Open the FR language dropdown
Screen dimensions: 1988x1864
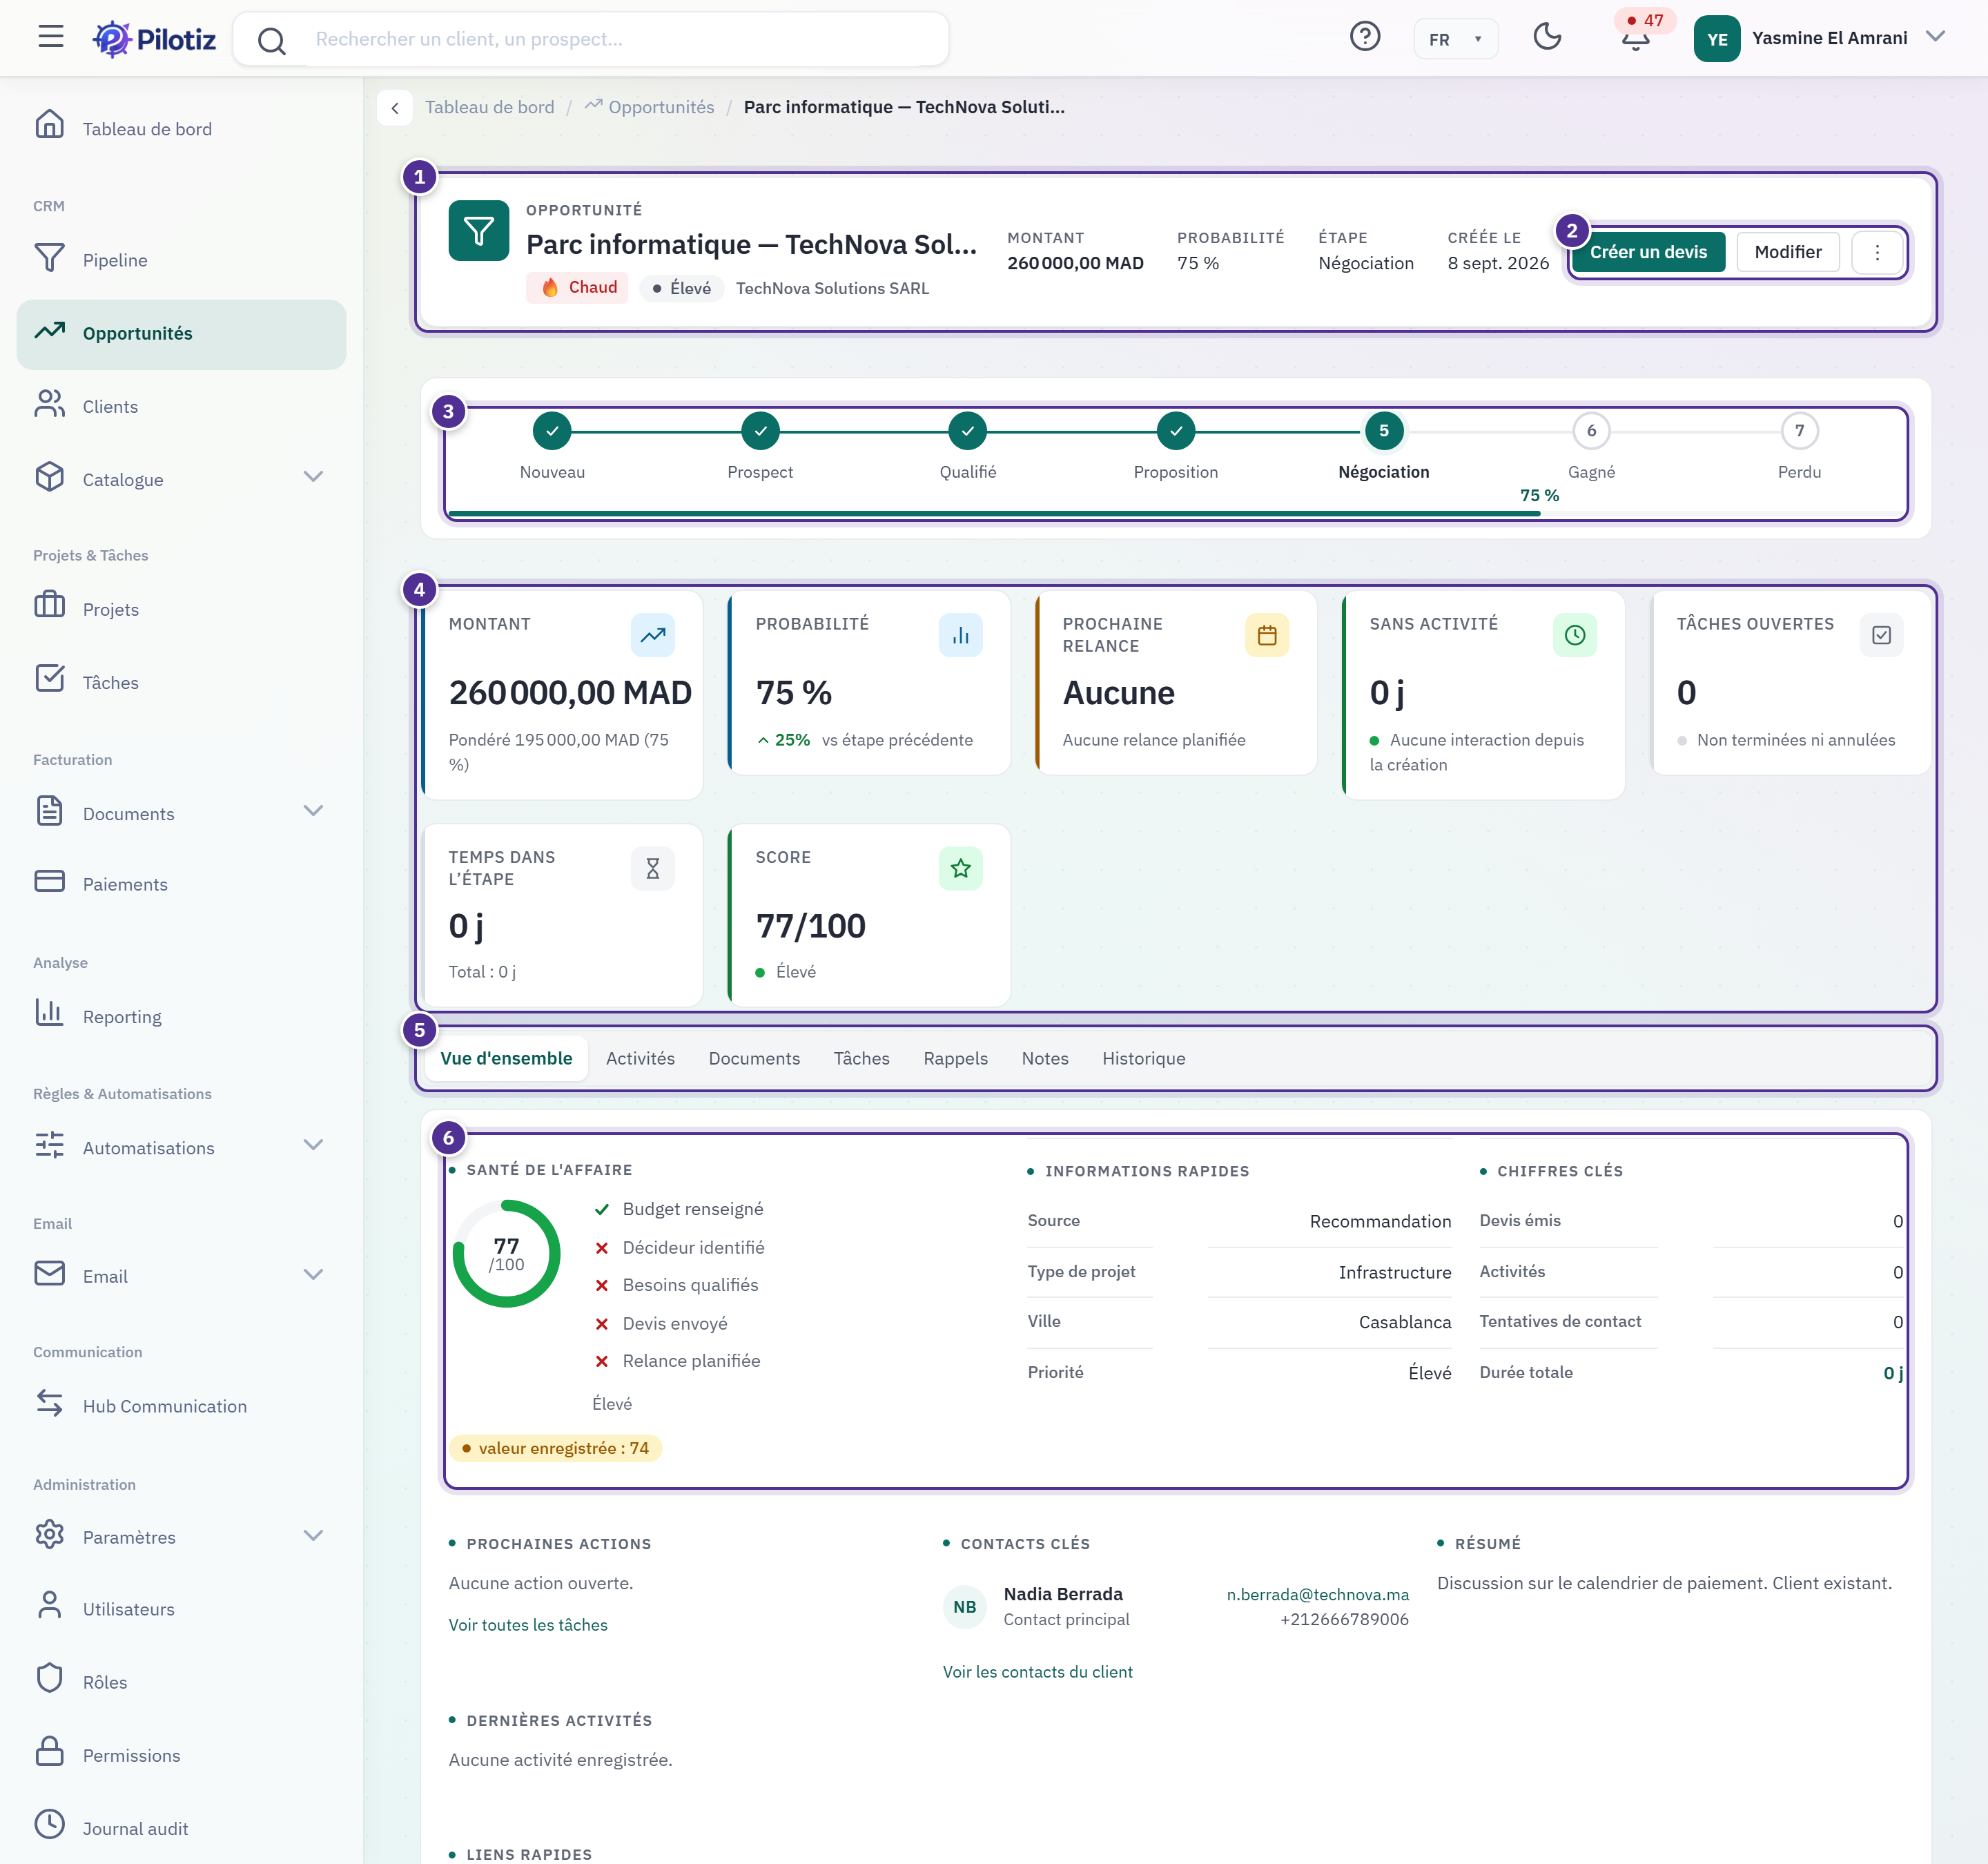[x=1455, y=39]
